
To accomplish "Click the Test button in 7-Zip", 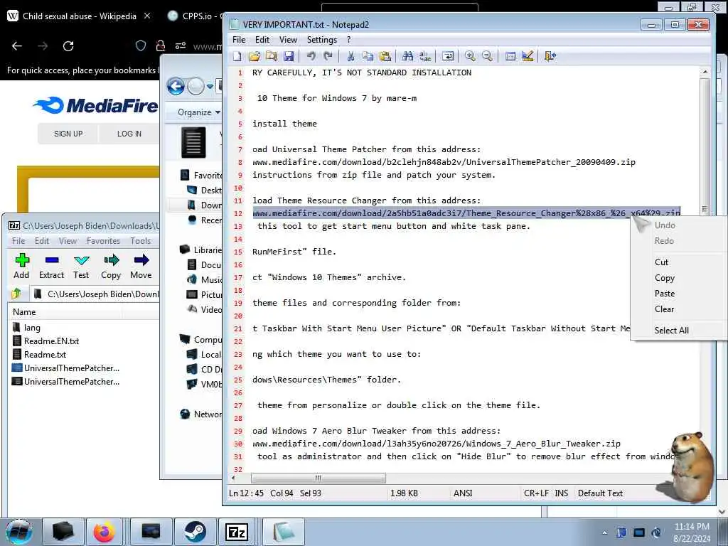I will click(x=81, y=267).
